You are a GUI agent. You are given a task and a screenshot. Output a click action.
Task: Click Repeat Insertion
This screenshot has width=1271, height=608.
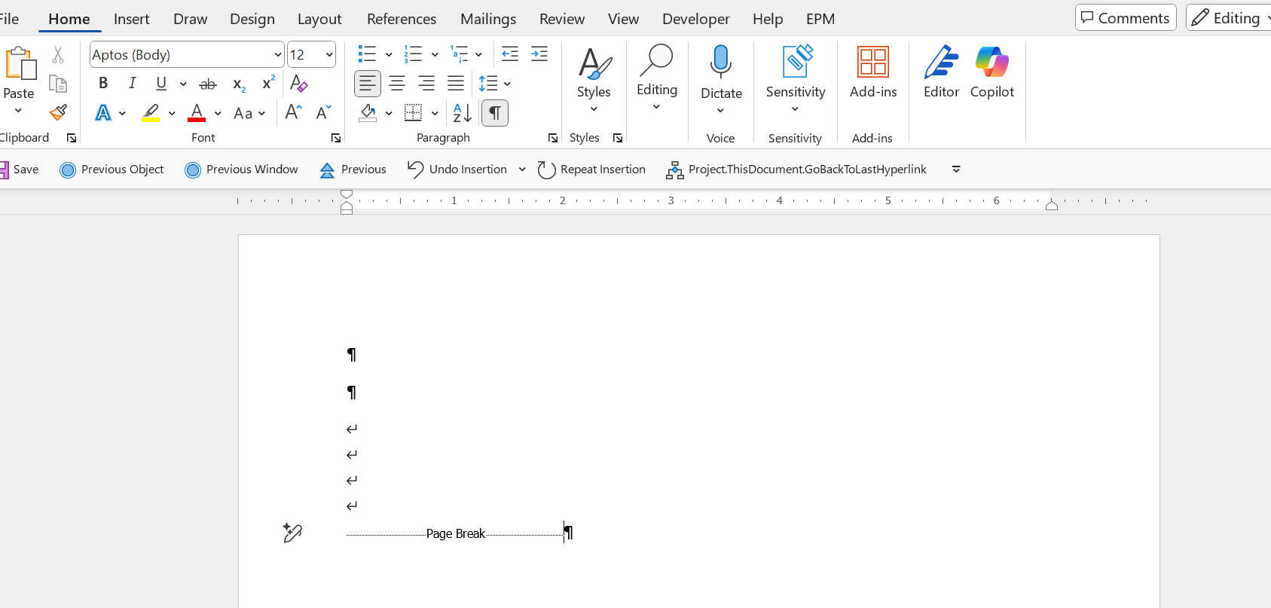(591, 170)
